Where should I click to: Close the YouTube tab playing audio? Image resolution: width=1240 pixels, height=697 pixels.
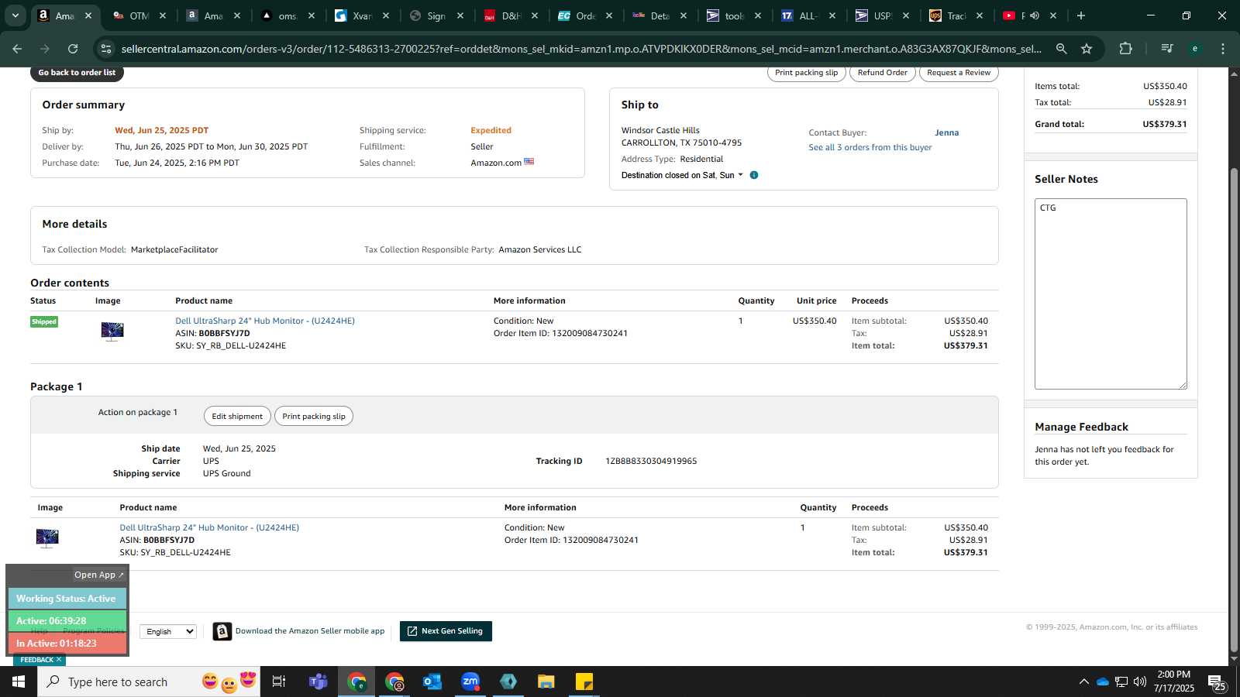pyautogui.click(x=1053, y=15)
